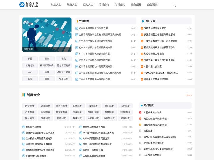Click the red rank 1 badge for 人民代表大会制度
Viewport: 214px width, 160px height.
coord(140,113)
